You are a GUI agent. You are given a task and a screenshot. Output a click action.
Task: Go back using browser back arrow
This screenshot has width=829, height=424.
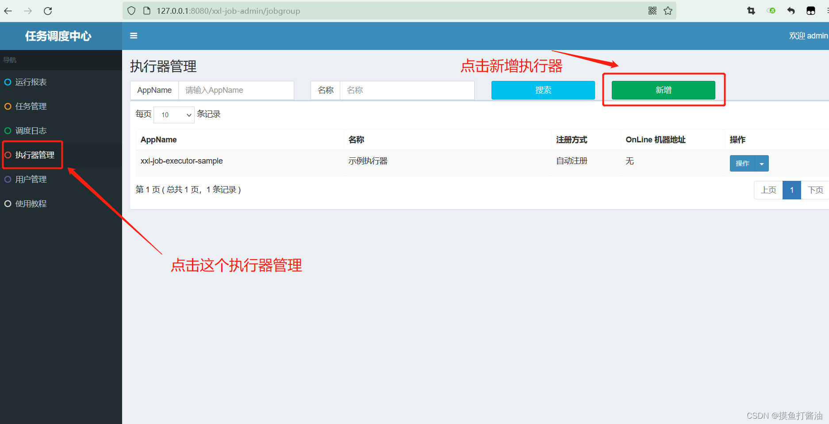pyautogui.click(x=8, y=11)
